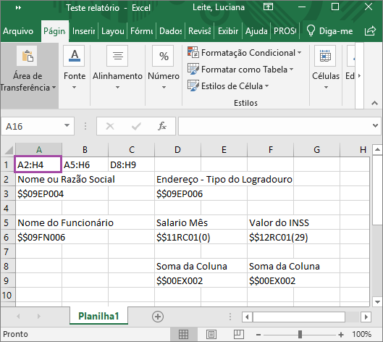
Task: Add a new sheet with plus icon
Action: 158,317
